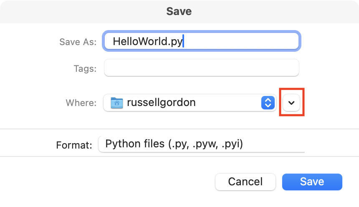Click the "Tags:" label
This screenshot has width=359, height=207.
click(85, 68)
